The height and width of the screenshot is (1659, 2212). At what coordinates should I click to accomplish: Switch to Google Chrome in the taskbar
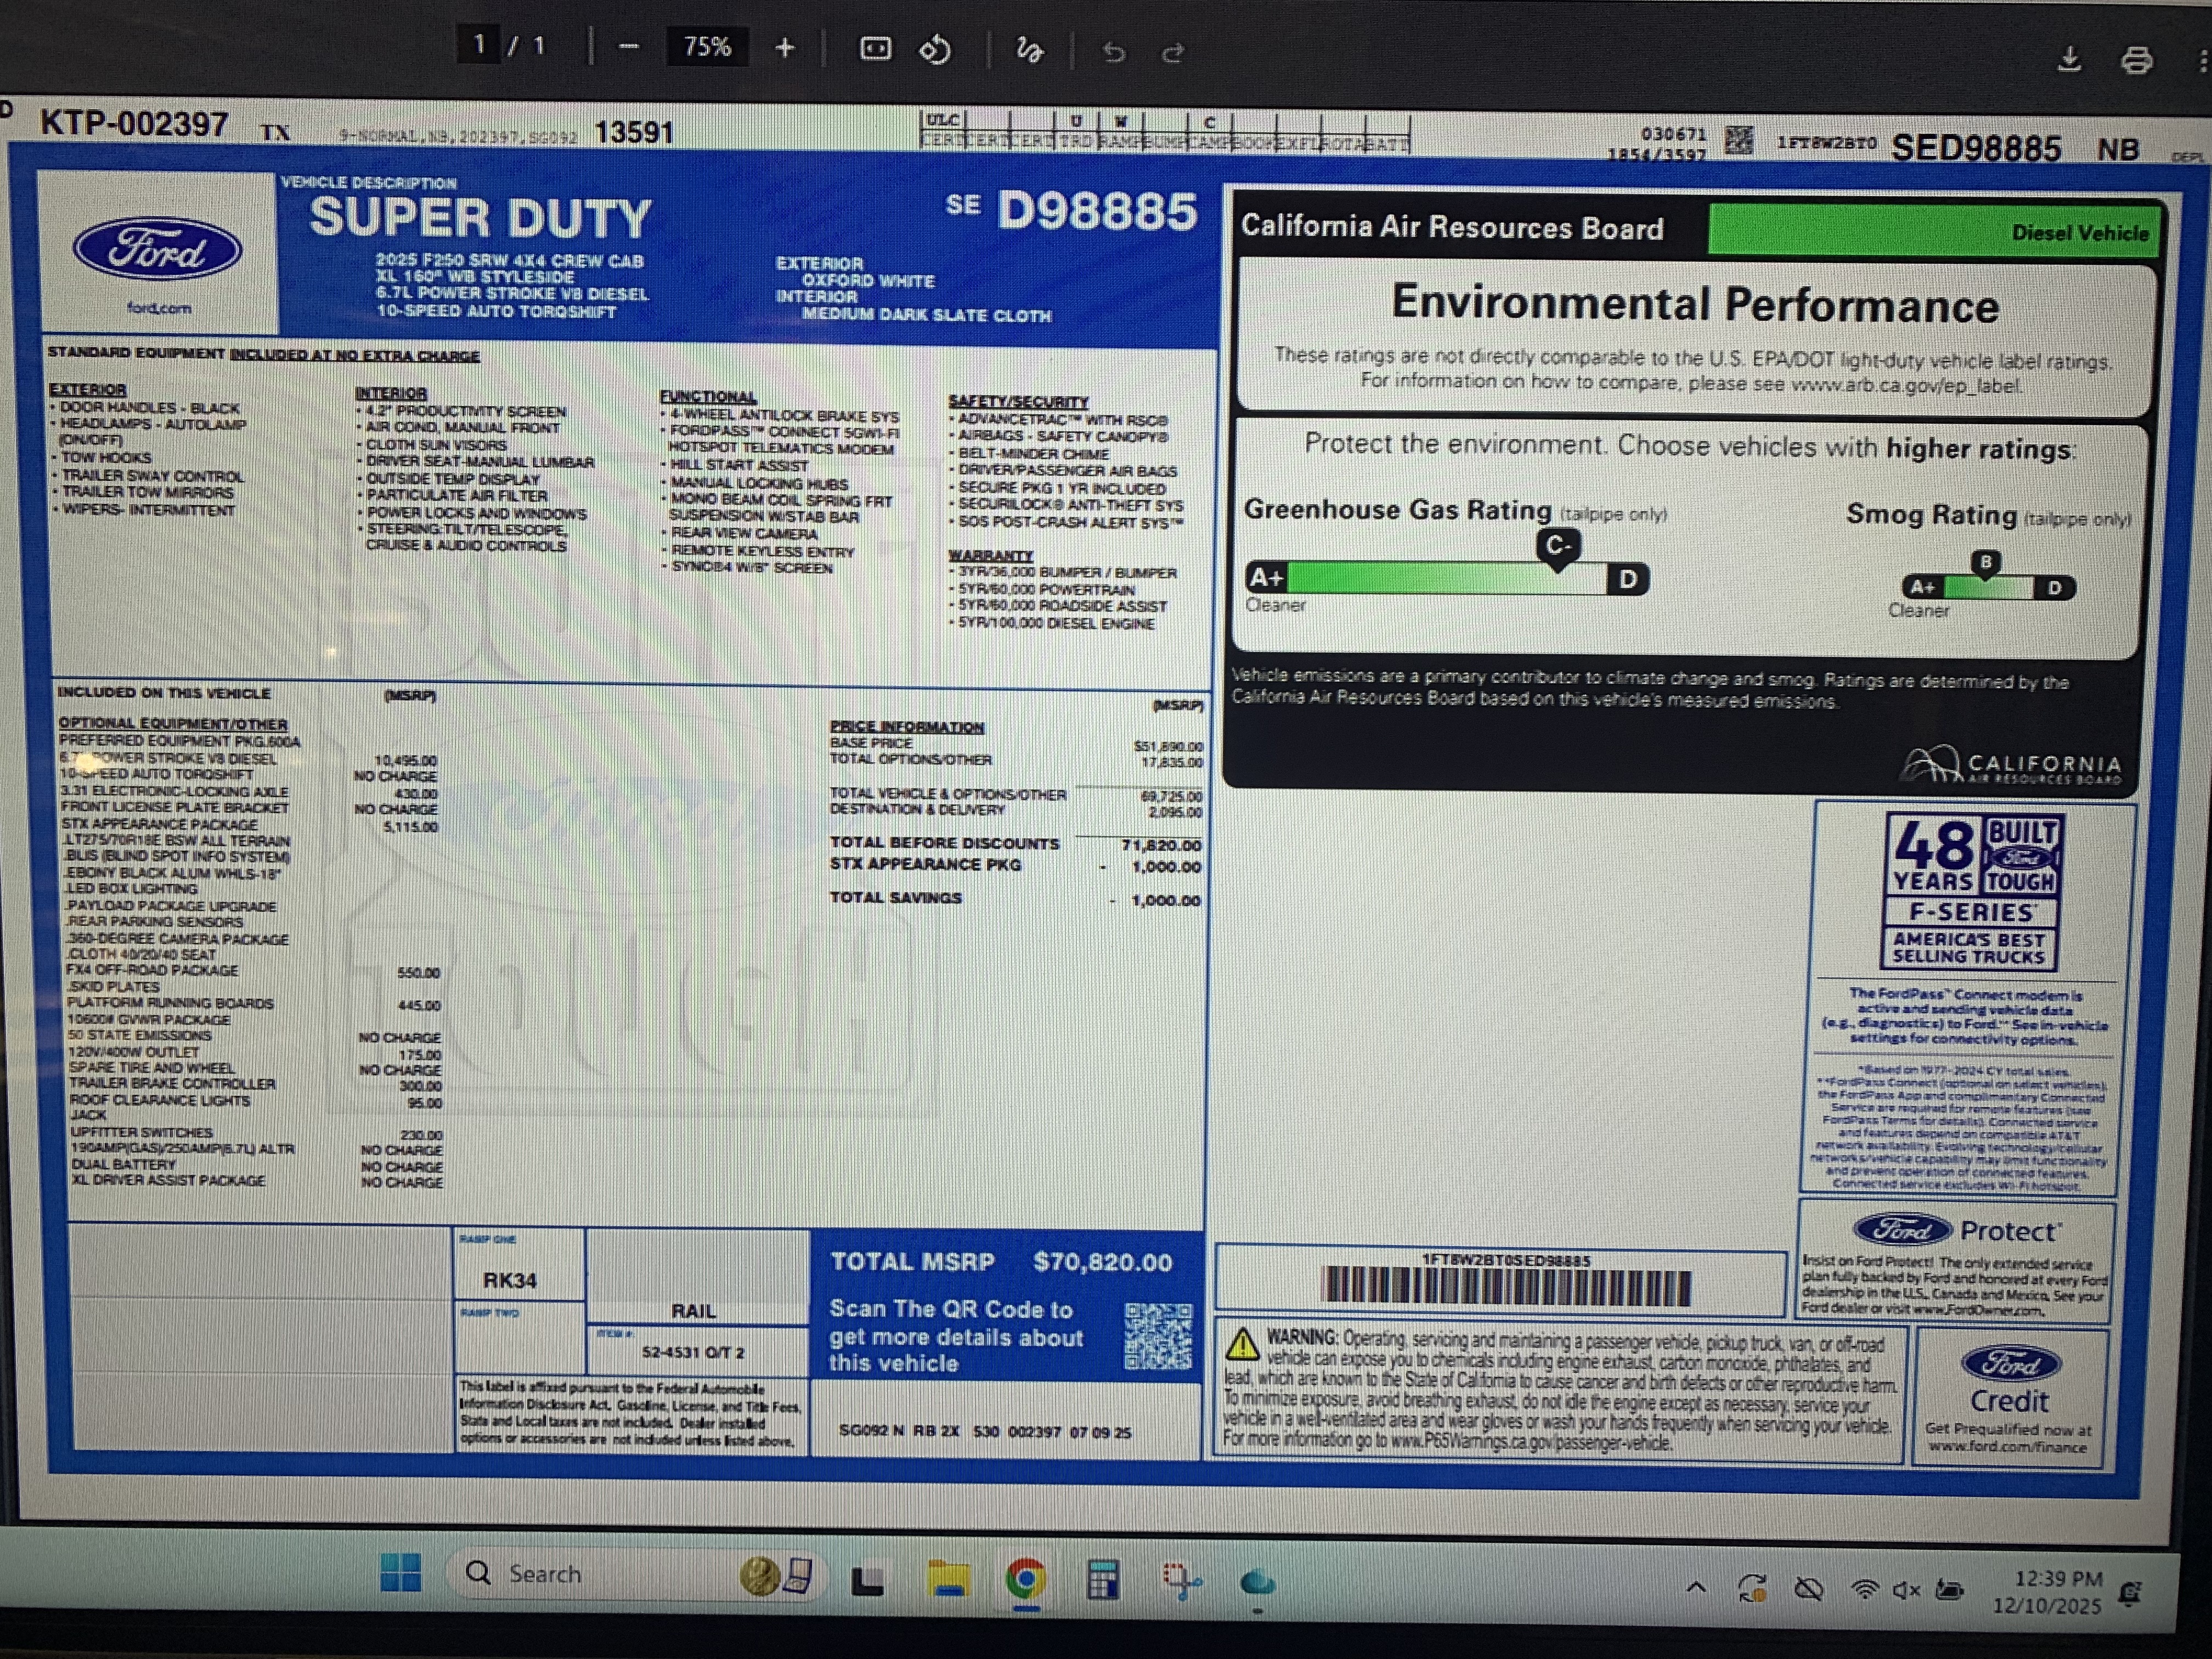click(1025, 1580)
